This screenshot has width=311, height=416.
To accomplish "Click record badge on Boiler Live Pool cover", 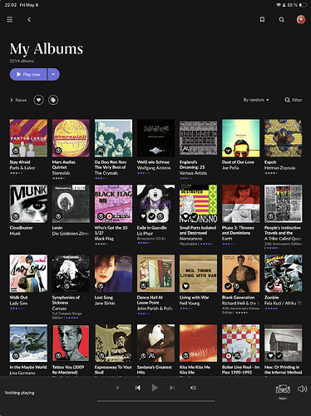I will (x=228, y=355).
